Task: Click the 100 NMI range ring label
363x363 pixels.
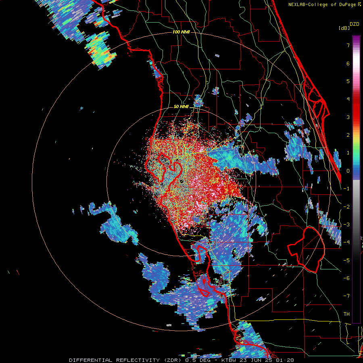Action: (181, 32)
